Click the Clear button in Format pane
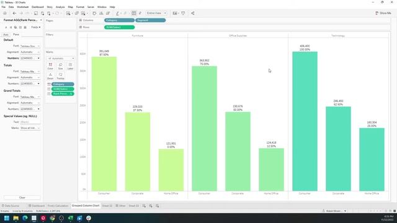Image resolution: width=397 pixels, height=223 pixels. tap(22, 198)
